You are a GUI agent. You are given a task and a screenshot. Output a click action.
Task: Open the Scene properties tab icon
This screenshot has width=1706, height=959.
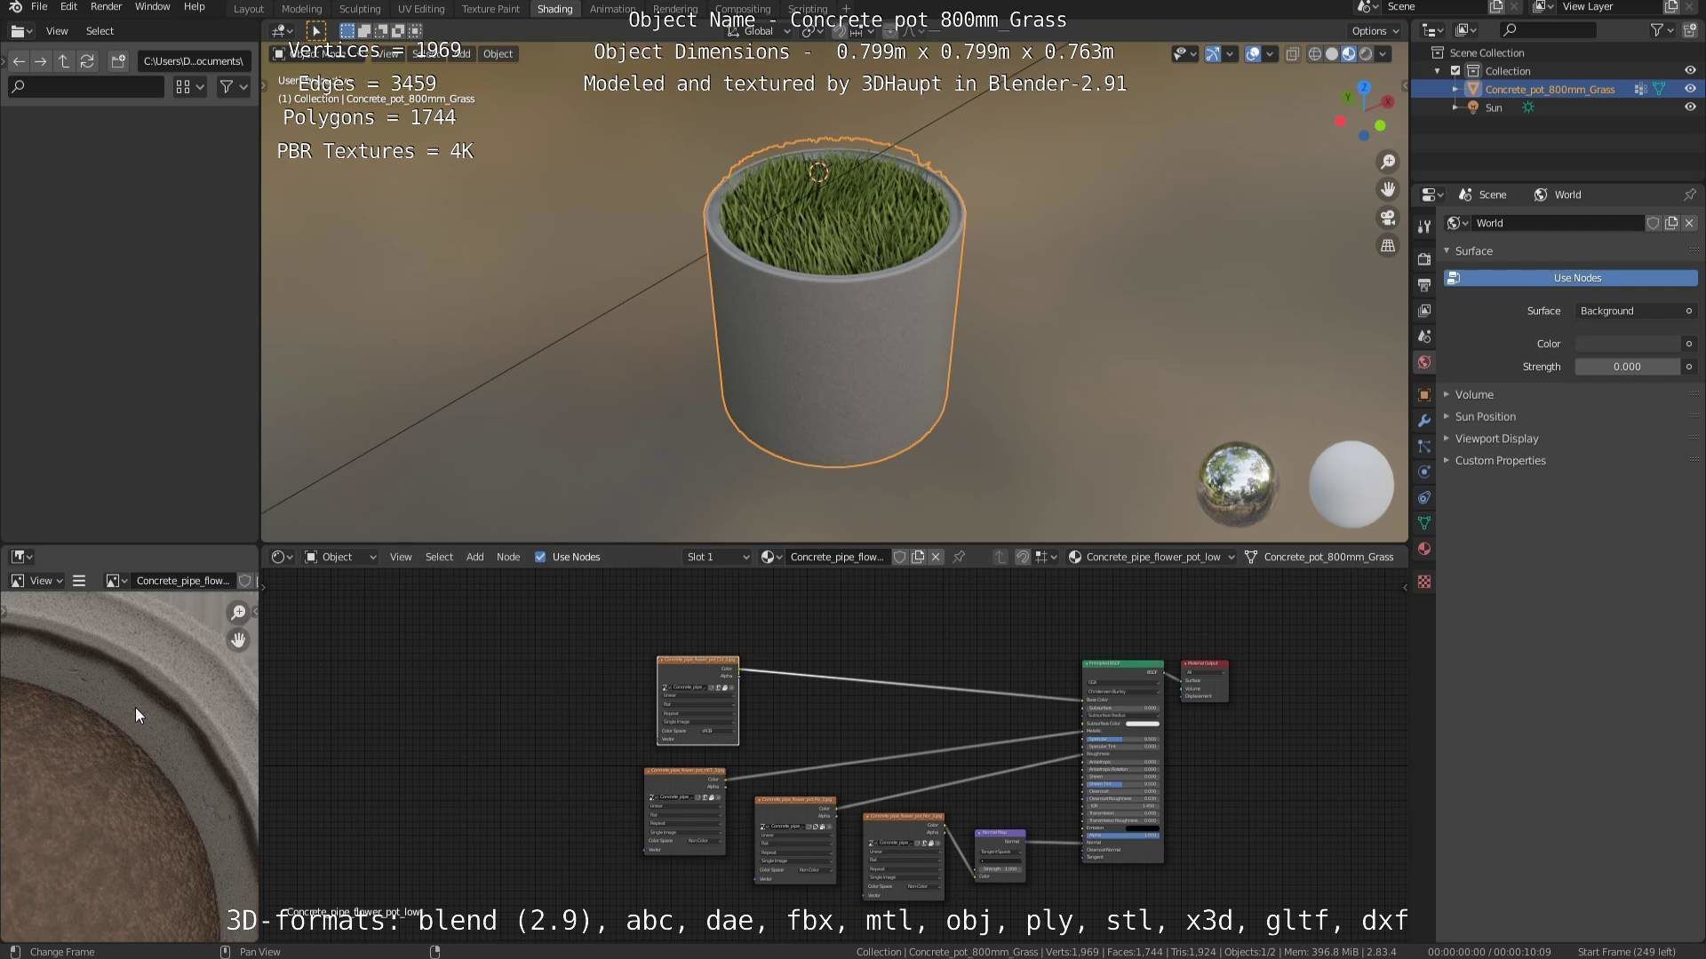pos(1424,337)
